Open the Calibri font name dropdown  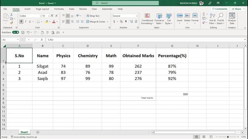(40, 16)
